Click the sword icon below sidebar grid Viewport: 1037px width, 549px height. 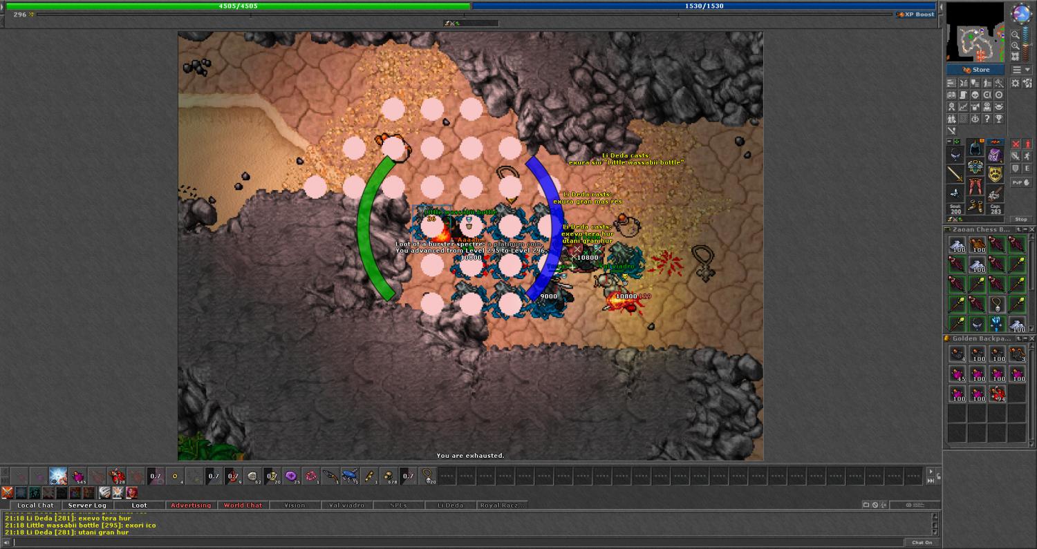[x=951, y=131]
